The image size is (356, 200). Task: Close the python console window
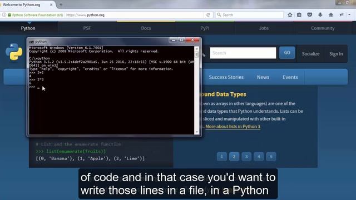tap(192, 40)
